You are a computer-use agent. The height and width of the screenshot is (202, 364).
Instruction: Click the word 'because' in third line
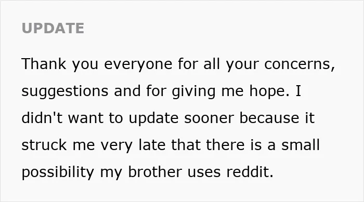coord(269,117)
